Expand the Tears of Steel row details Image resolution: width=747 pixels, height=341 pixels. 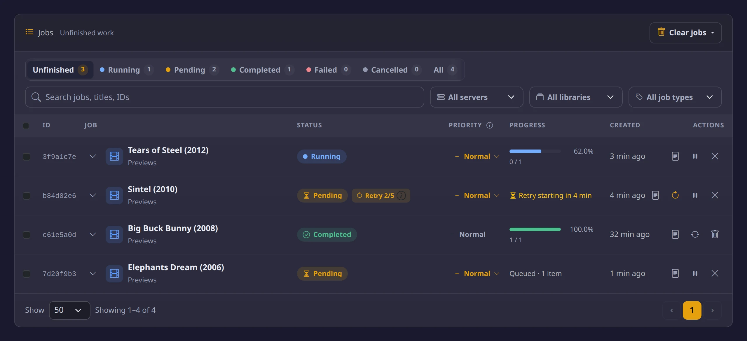[x=92, y=157]
